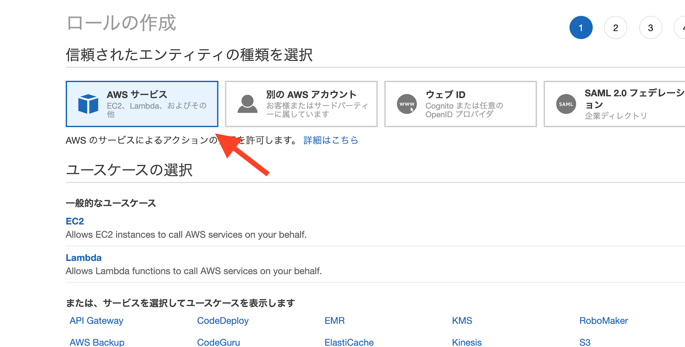Open the API Gateway service link
This screenshot has height=347, width=685.
(x=96, y=321)
